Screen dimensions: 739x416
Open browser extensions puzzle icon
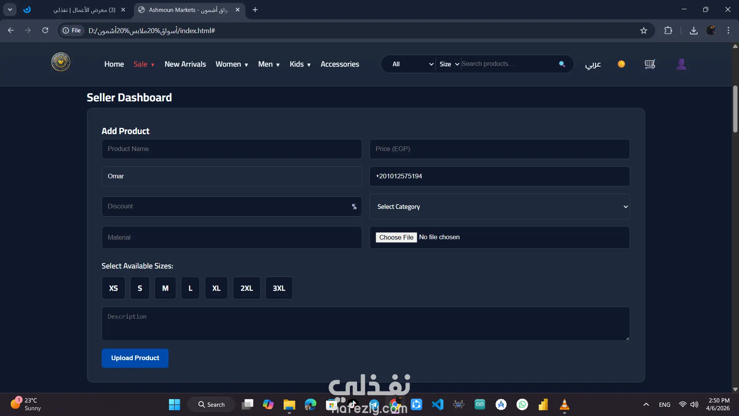click(668, 30)
